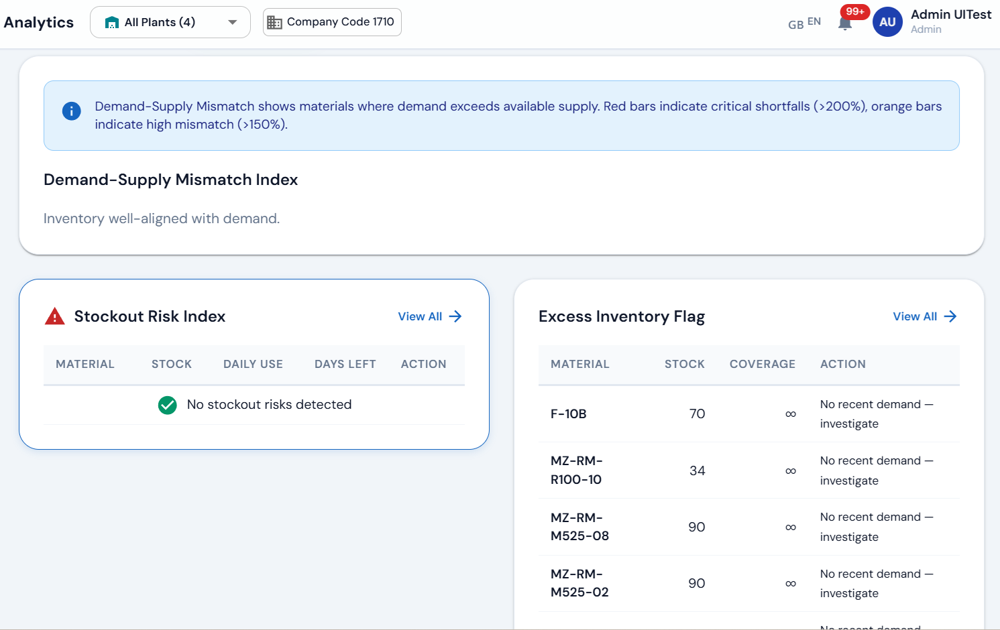Select the Company Code 1710 button
Screen dimensions: 1000x630
(x=333, y=22)
